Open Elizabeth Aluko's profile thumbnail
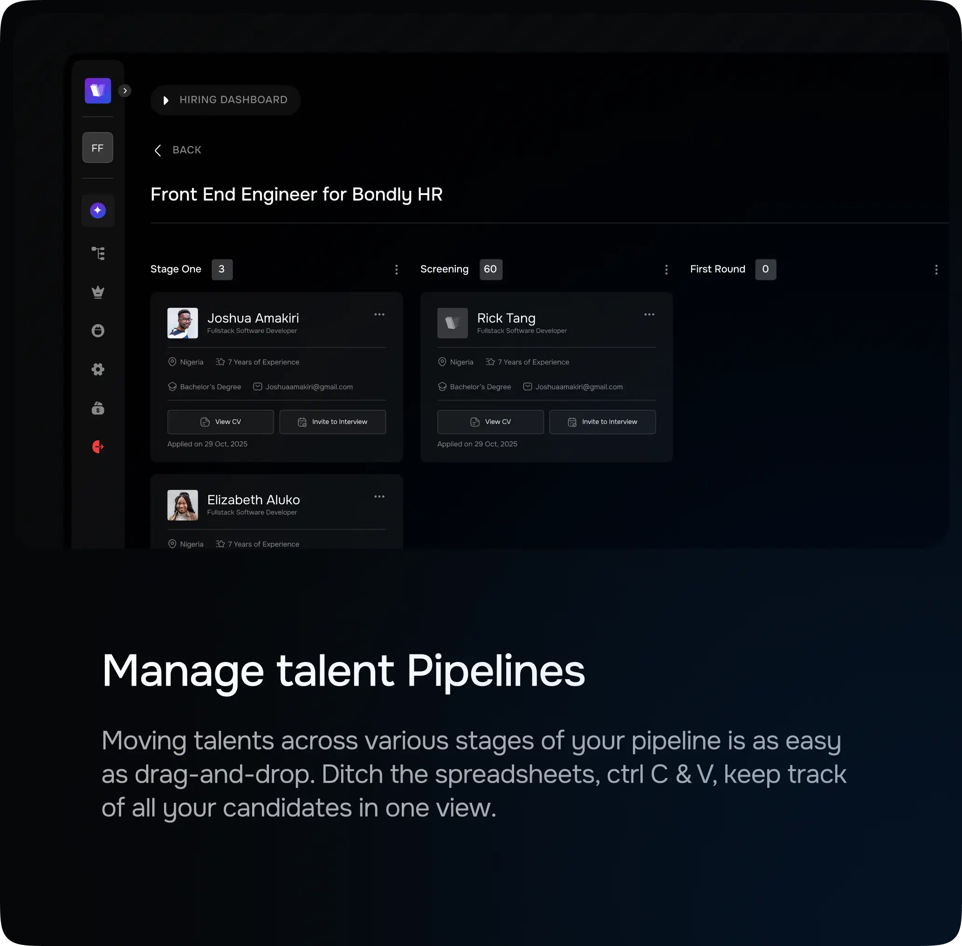Screen dimensions: 962x946 [x=182, y=505]
